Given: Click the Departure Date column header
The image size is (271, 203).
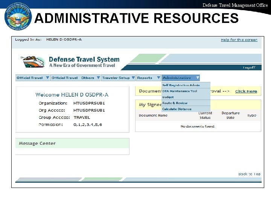Looking at the screenshot, I should (231, 115).
